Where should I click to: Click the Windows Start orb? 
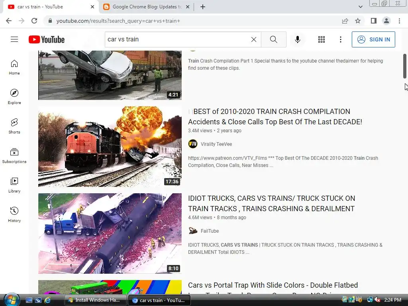tap(11, 300)
